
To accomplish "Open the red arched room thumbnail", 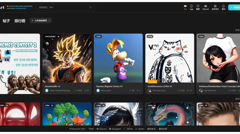I will [20, 114].
